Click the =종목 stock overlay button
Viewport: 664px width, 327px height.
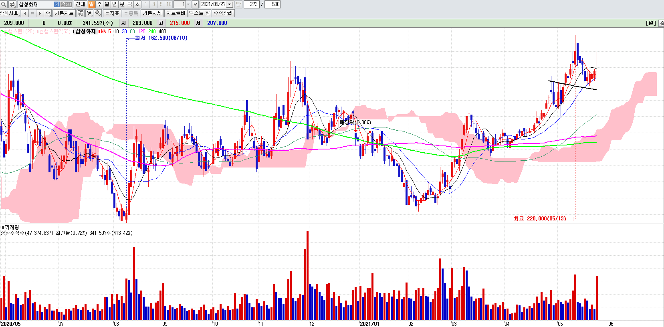[131, 13]
